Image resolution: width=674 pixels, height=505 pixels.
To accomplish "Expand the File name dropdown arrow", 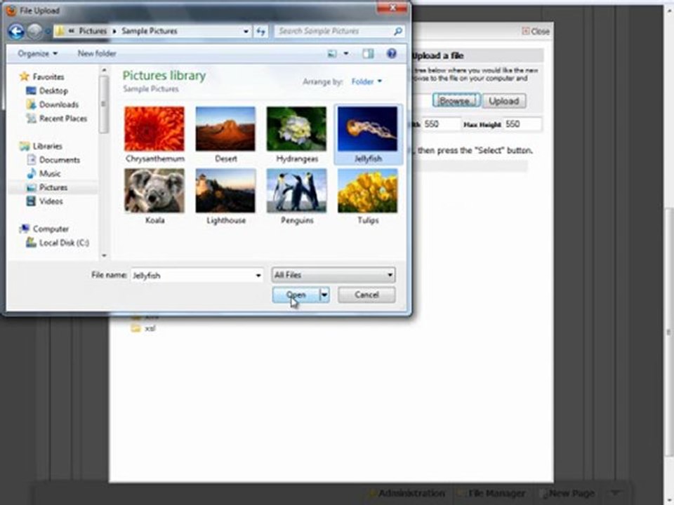I will pos(258,275).
